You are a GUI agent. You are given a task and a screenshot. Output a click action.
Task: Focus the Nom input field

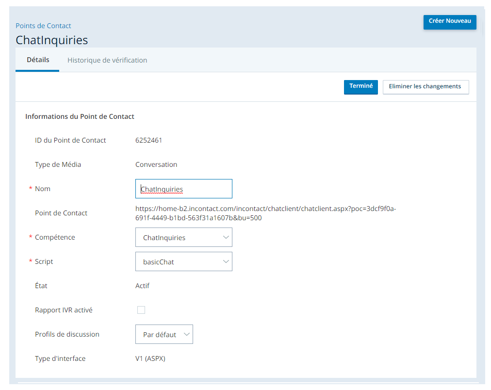(x=183, y=189)
